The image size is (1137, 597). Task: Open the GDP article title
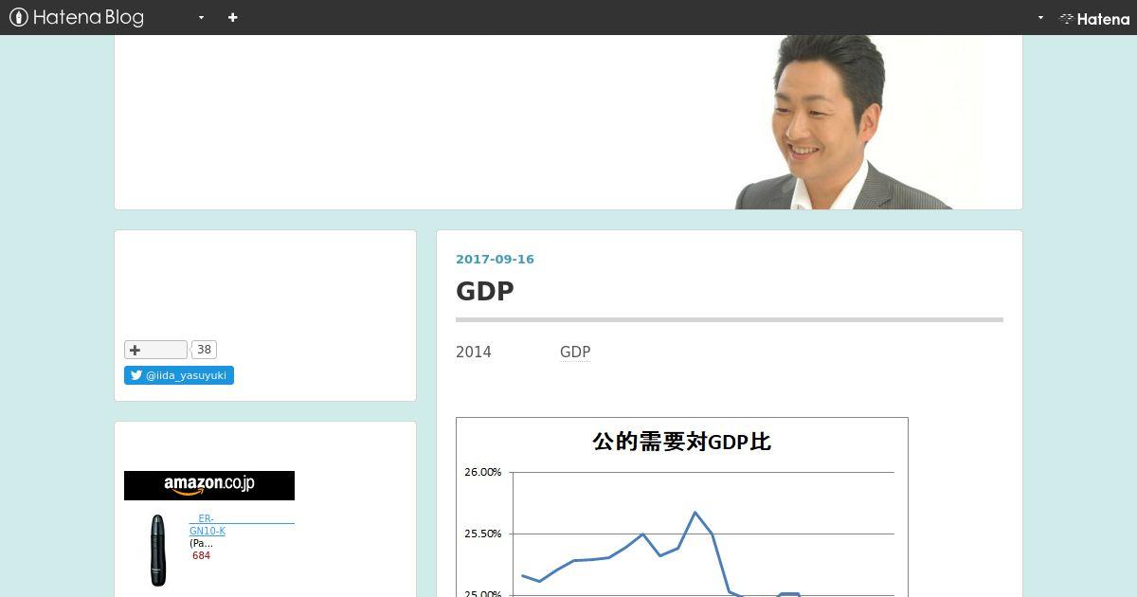[x=484, y=291]
